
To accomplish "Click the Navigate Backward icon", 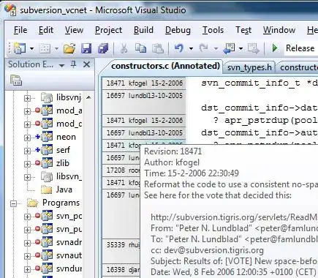I will point(230,48).
